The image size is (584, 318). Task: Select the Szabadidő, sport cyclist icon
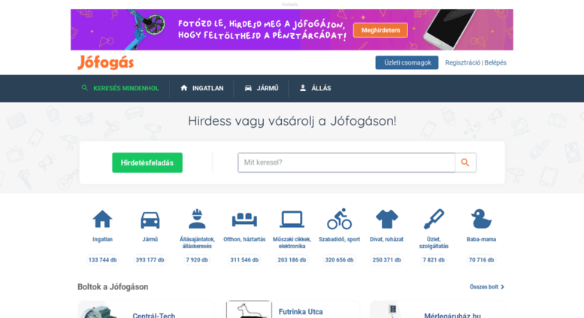(x=339, y=219)
